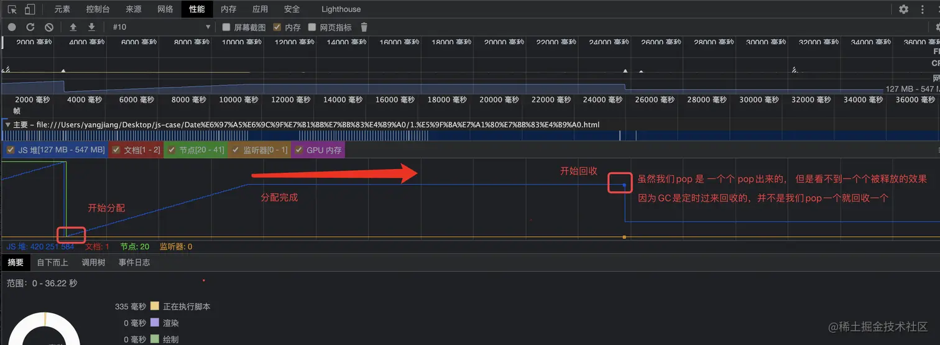The image size is (940, 345).
Task: Switch to the 事件日志 tab
Action: pyautogui.click(x=134, y=262)
